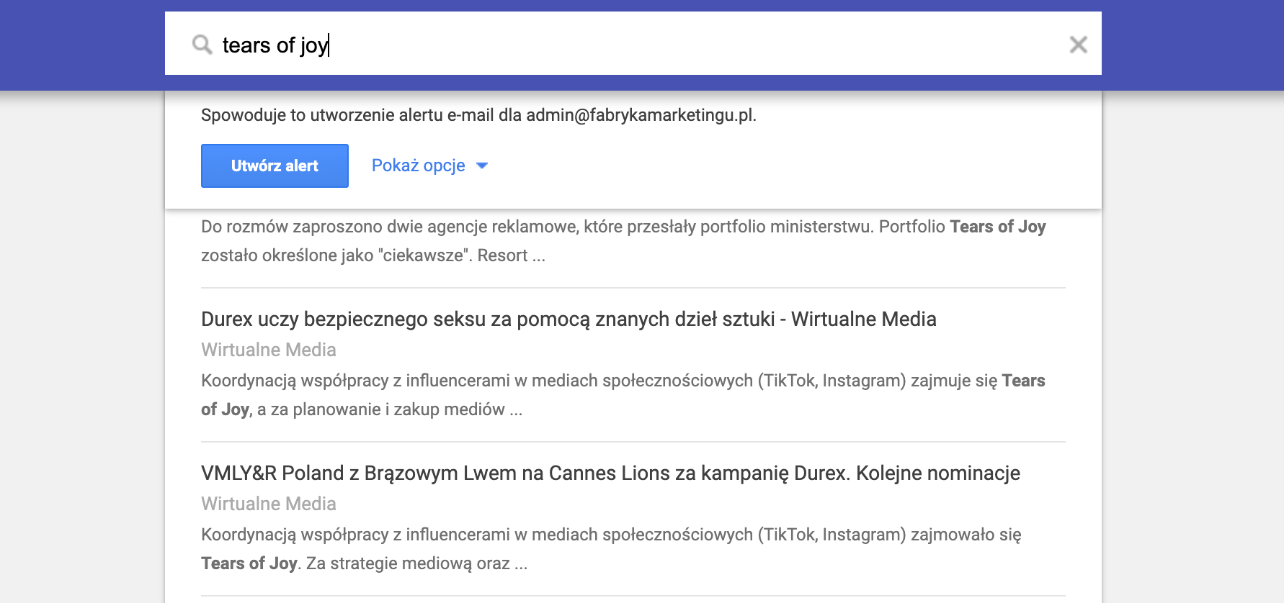The width and height of the screenshot is (1284, 603).
Task: Click the snippet about agencje reklamowe portfolio
Action: [x=548, y=227]
